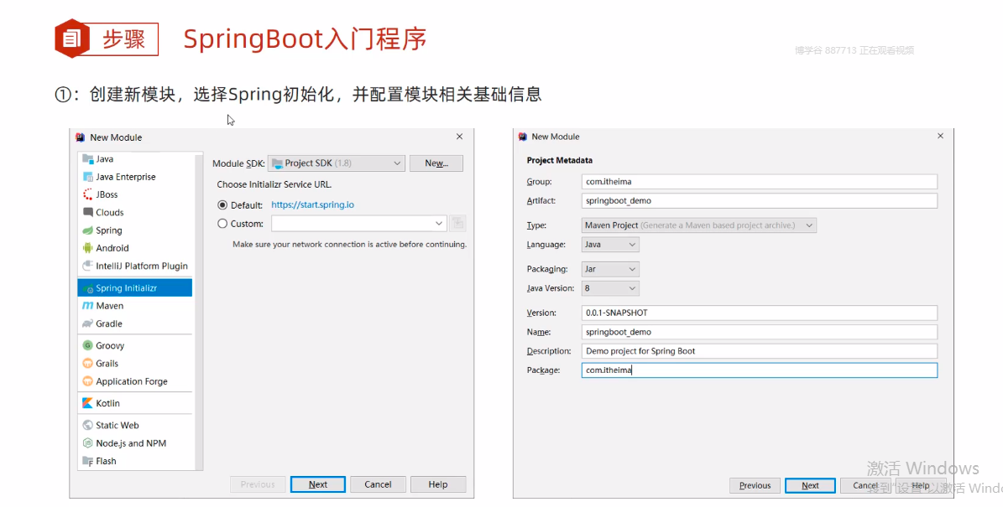Image resolution: width=1003 pixels, height=507 pixels.
Task: Click the Groovy icon
Action: pyautogui.click(x=87, y=345)
